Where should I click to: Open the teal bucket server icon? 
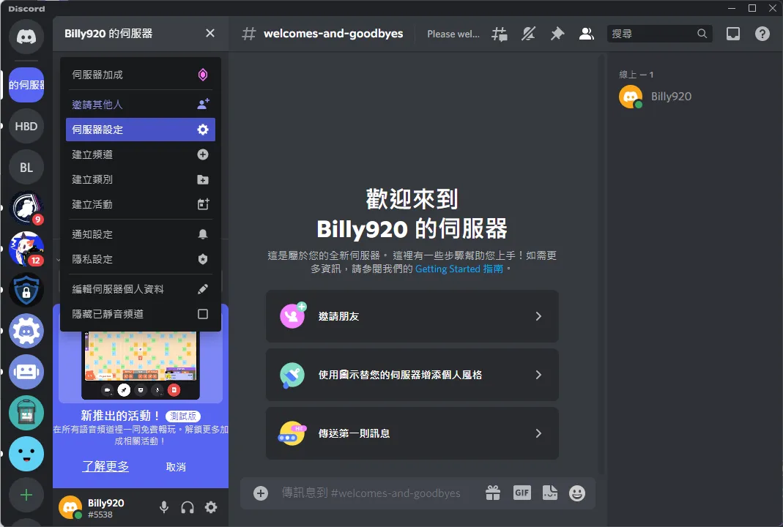click(x=26, y=413)
